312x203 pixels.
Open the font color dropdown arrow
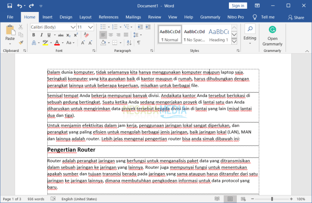click(62, 43)
